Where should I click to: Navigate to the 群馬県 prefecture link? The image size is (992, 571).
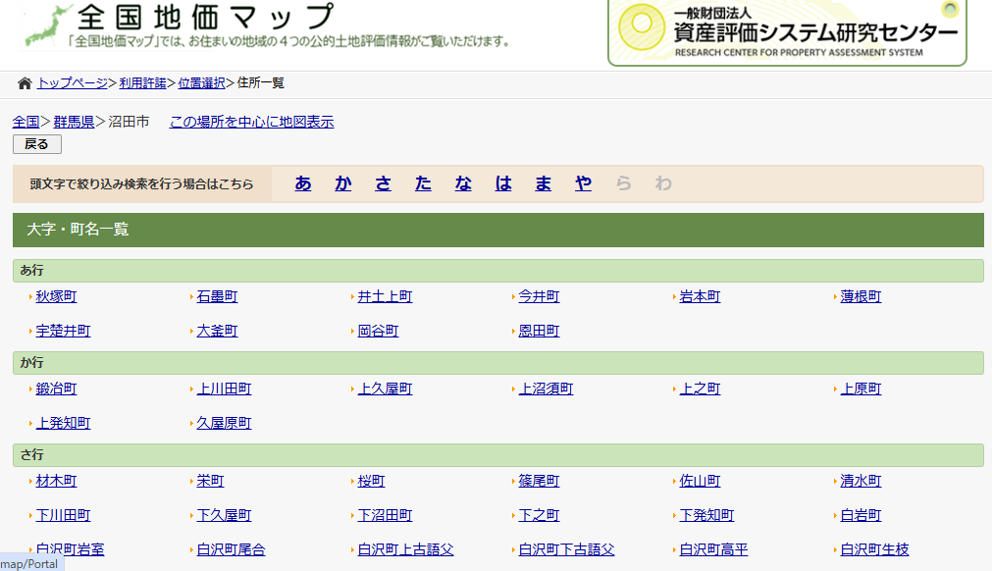[x=74, y=122]
